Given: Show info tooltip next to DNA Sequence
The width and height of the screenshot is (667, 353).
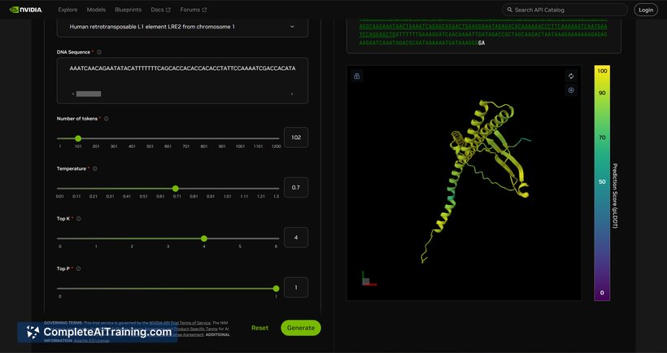Looking at the screenshot, I should pyautogui.click(x=99, y=52).
